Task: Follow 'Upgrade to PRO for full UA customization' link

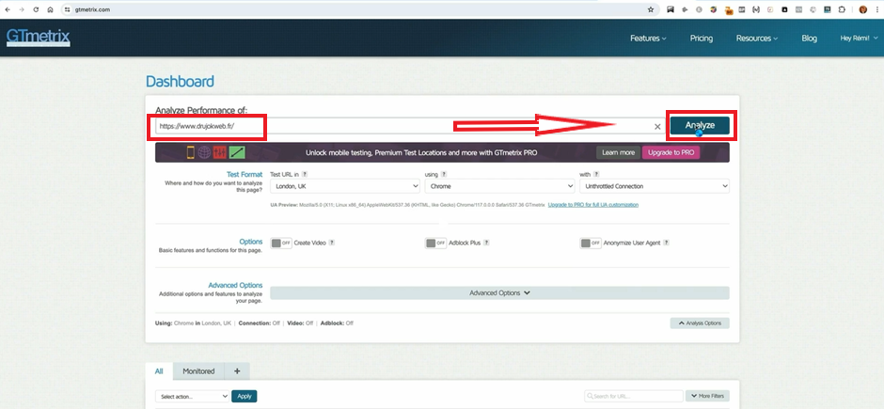Action: point(593,205)
